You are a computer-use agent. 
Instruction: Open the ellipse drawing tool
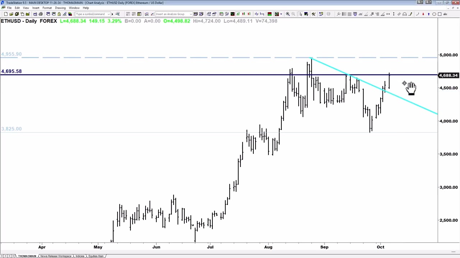[x=434, y=14]
